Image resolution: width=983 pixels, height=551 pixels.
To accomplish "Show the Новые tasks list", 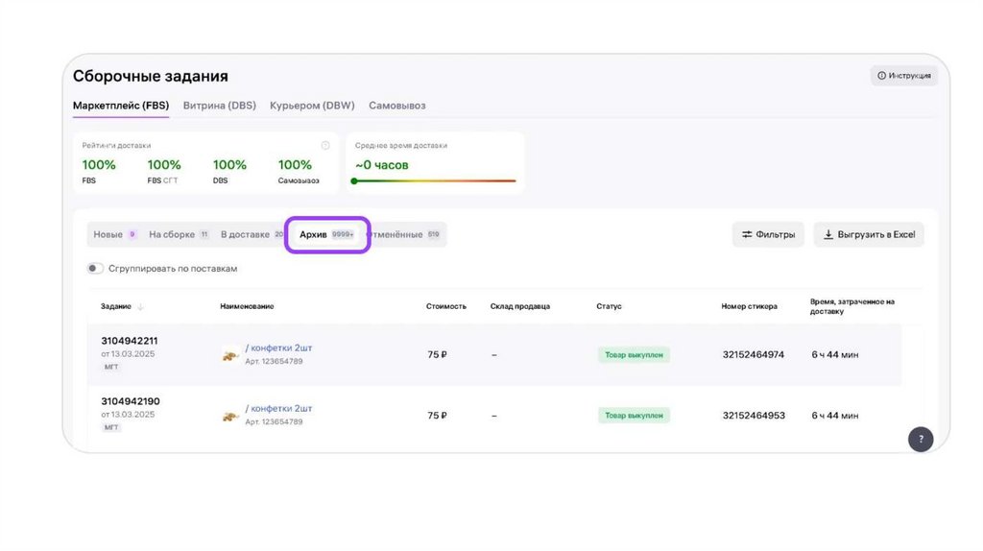I will 113,234.
